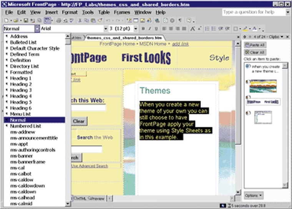Click the Print toolbar icon
Screen dimensions: 292x209
click(59, 20)
